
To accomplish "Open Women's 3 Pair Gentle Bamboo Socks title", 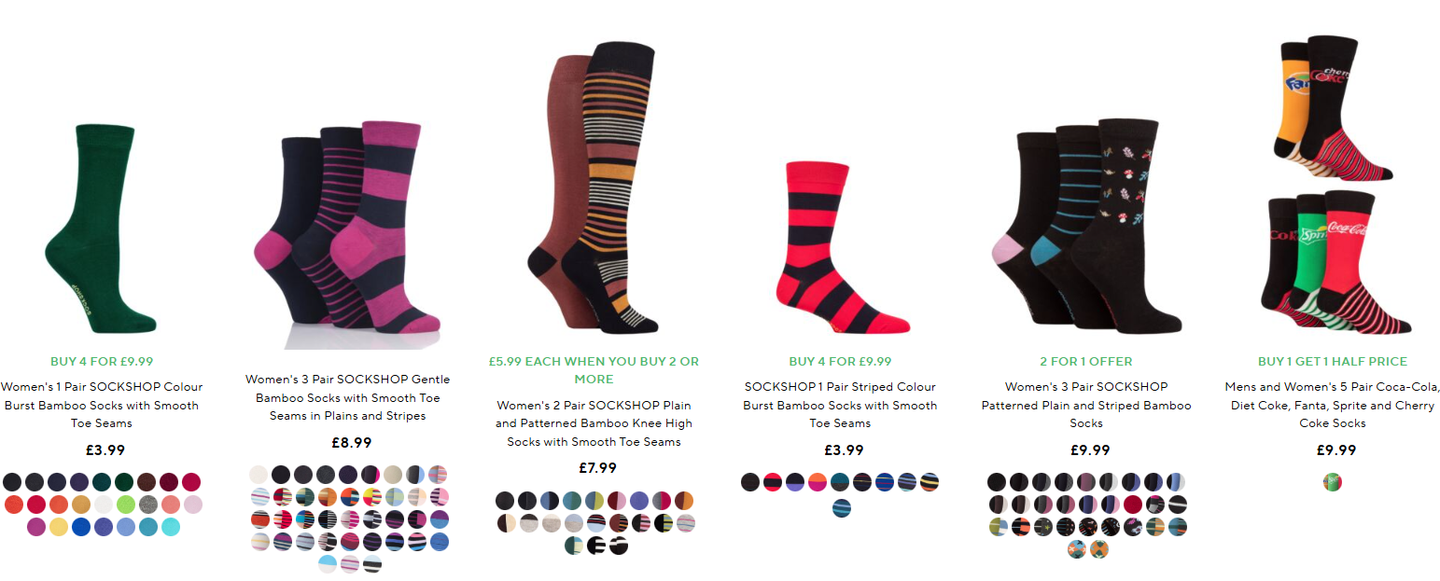I will [x=348, y=397].
